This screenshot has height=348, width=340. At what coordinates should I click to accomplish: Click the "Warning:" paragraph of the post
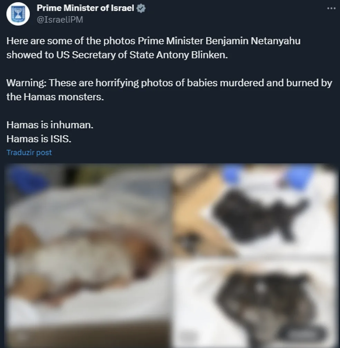click(169, 90)
